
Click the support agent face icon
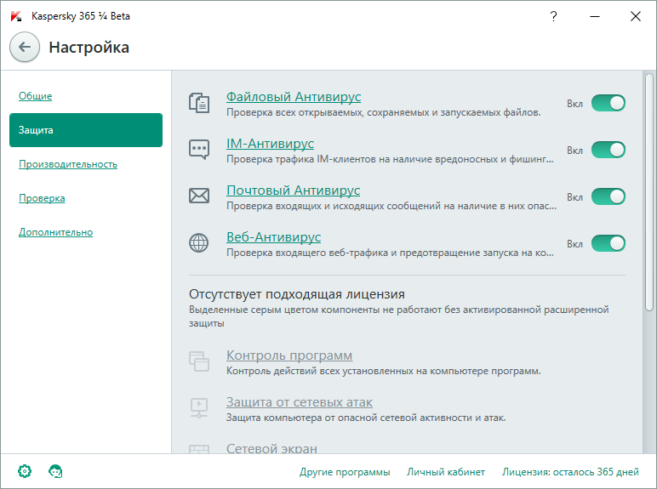[55, 471]
